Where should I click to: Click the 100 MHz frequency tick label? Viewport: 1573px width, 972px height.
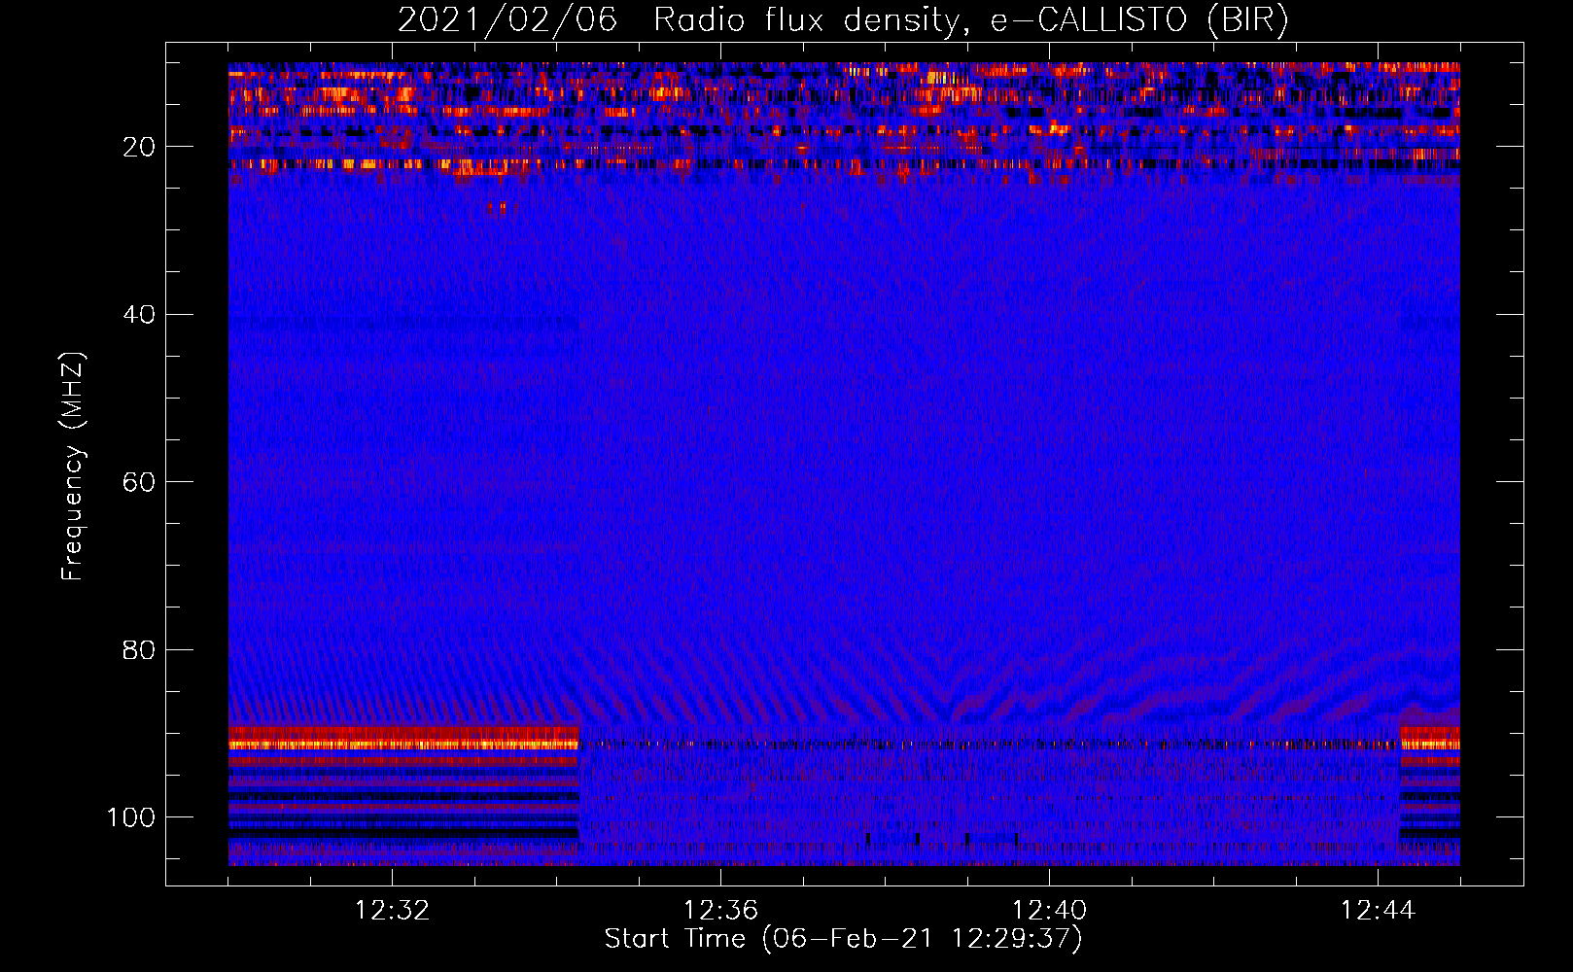[x=131, y=817]
